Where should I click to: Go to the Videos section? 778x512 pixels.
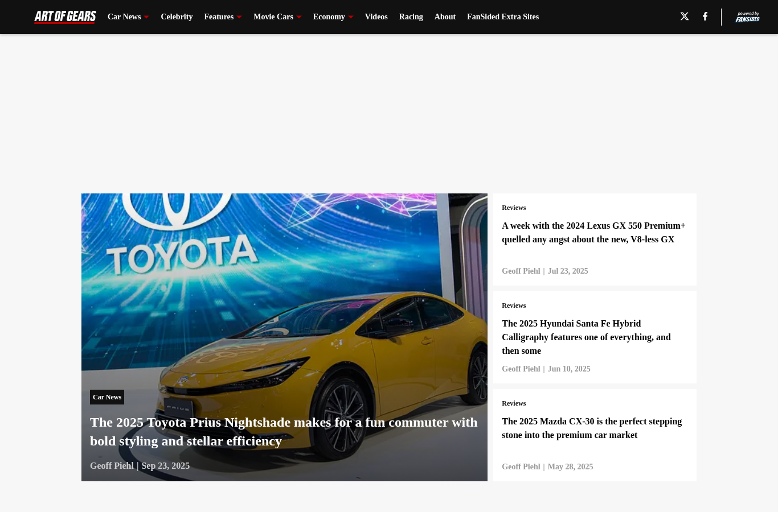click(x=376, y=17)
